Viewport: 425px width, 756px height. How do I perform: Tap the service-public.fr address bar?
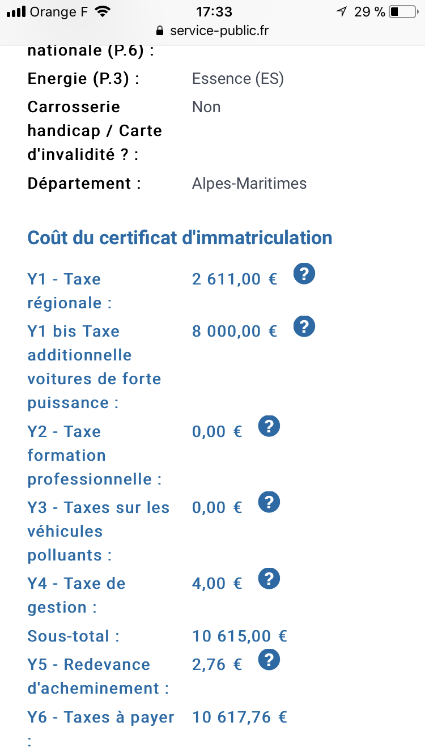[219, 31]
